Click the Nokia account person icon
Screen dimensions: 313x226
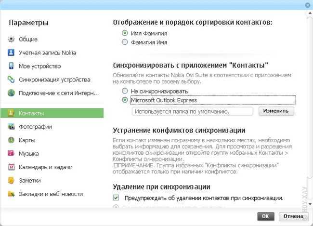tap(11, 53)
